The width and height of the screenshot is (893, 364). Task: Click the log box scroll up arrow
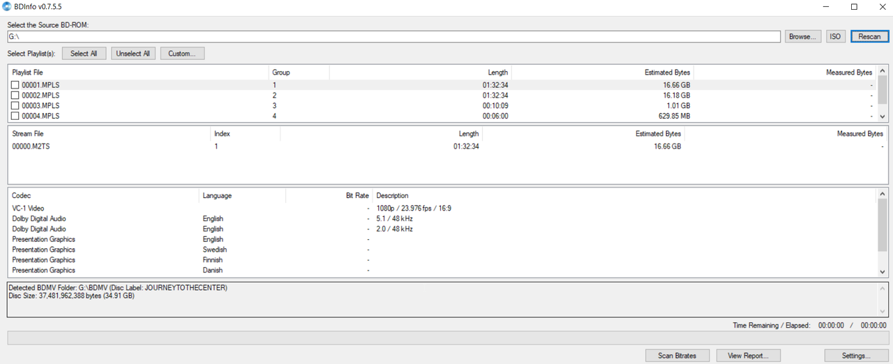(883, 287)
